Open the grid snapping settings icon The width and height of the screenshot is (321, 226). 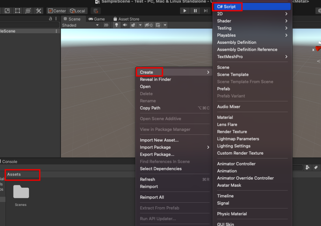[95, 11]
